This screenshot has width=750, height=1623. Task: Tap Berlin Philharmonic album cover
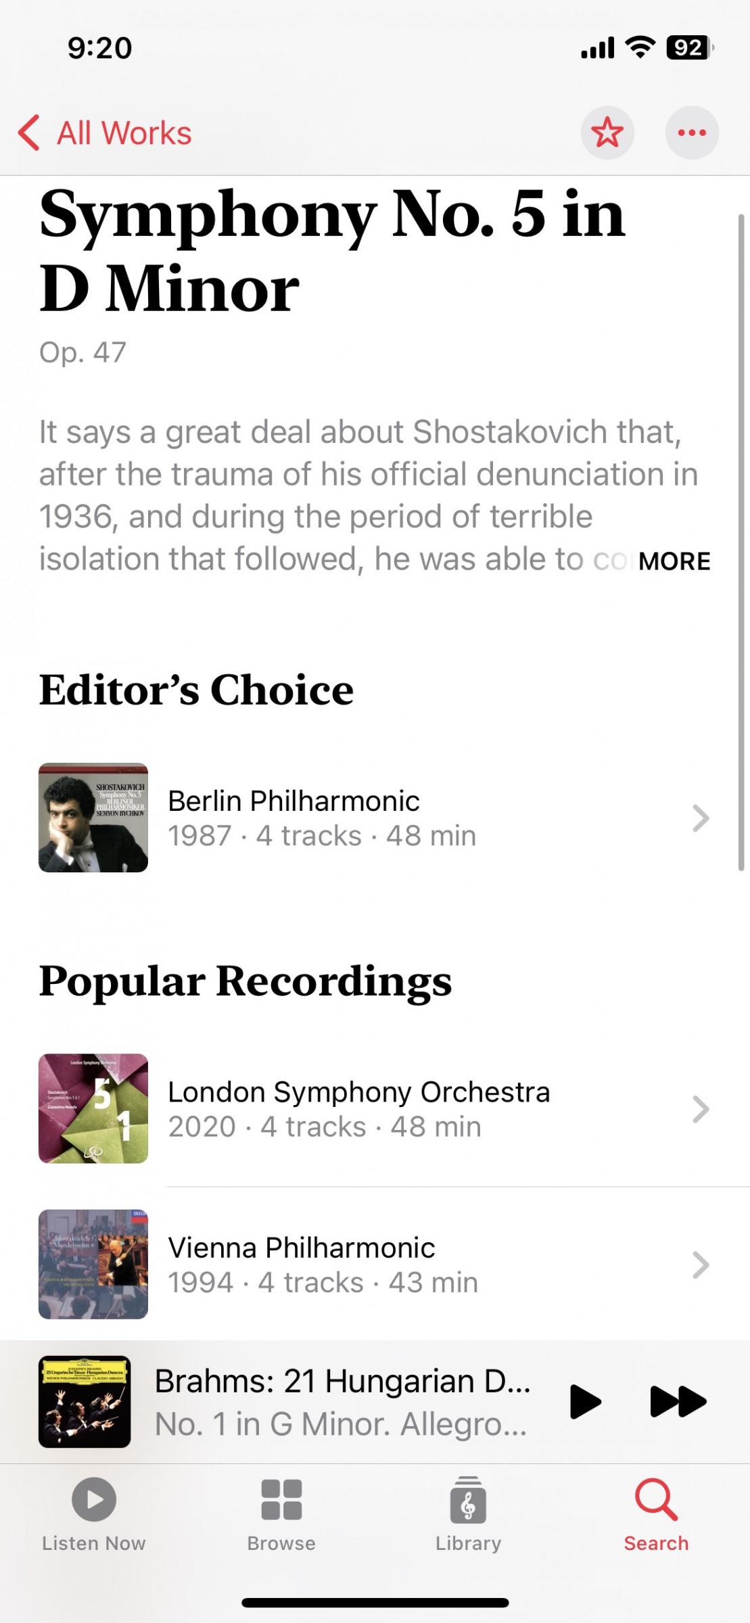93,818
